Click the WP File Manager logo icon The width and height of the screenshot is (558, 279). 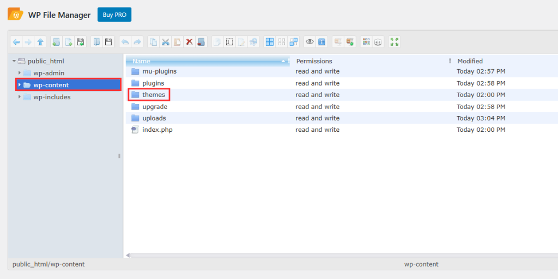[15, 15]
